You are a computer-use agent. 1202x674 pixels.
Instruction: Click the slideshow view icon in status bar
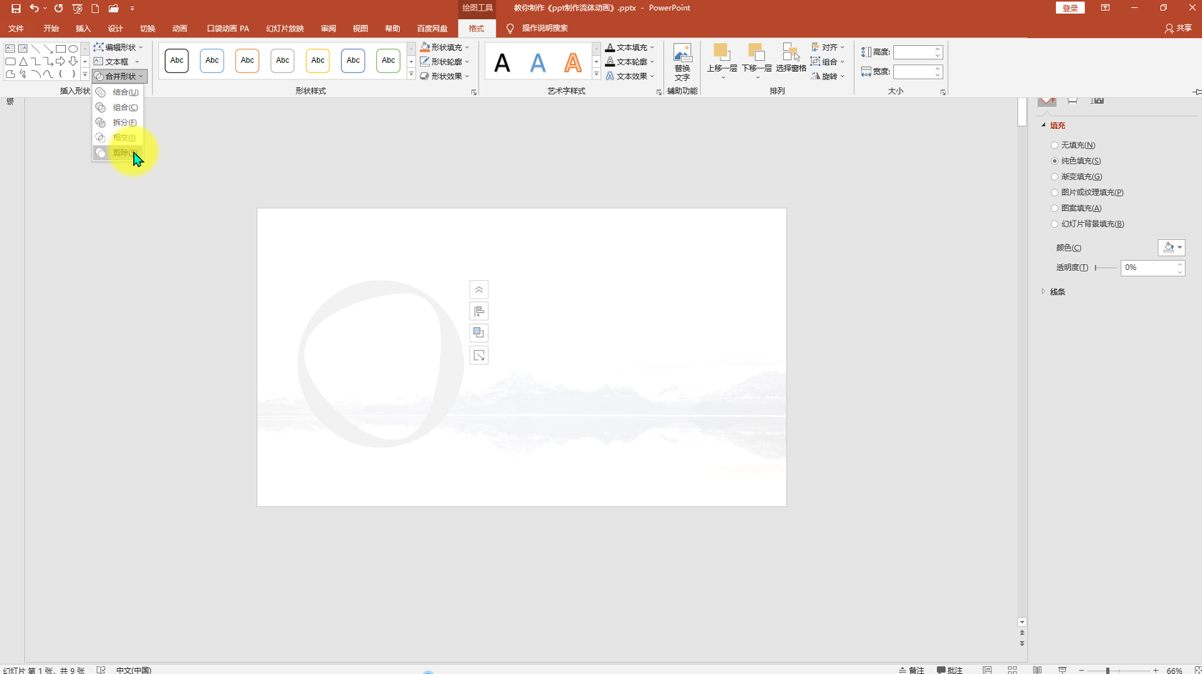point(1062,670)
